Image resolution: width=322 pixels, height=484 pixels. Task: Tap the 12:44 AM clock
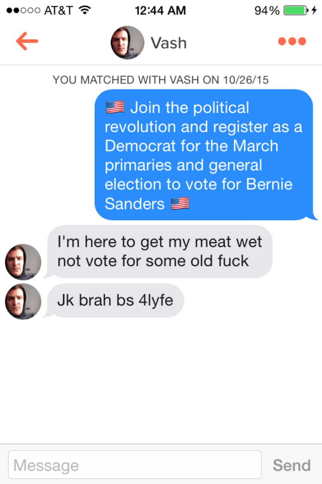point(161,10)
